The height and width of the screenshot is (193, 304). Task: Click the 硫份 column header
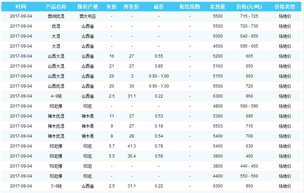[159, 7]
